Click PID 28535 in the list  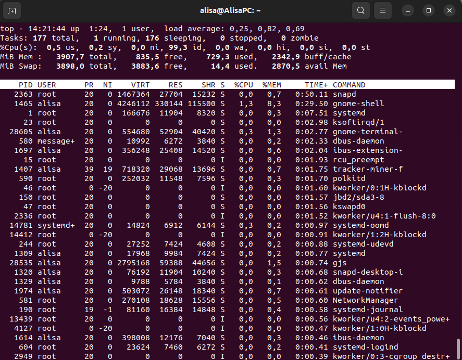(21, 263)
